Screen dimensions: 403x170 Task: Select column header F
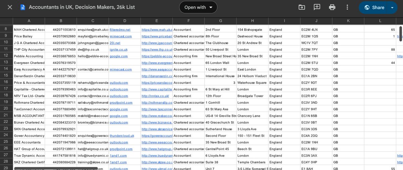[x=188, y=21]
